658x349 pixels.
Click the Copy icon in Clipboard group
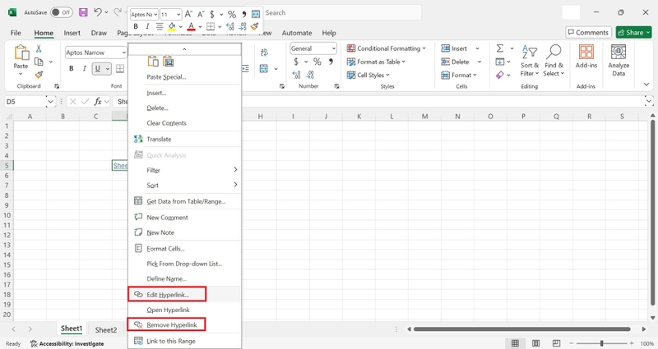39,62
